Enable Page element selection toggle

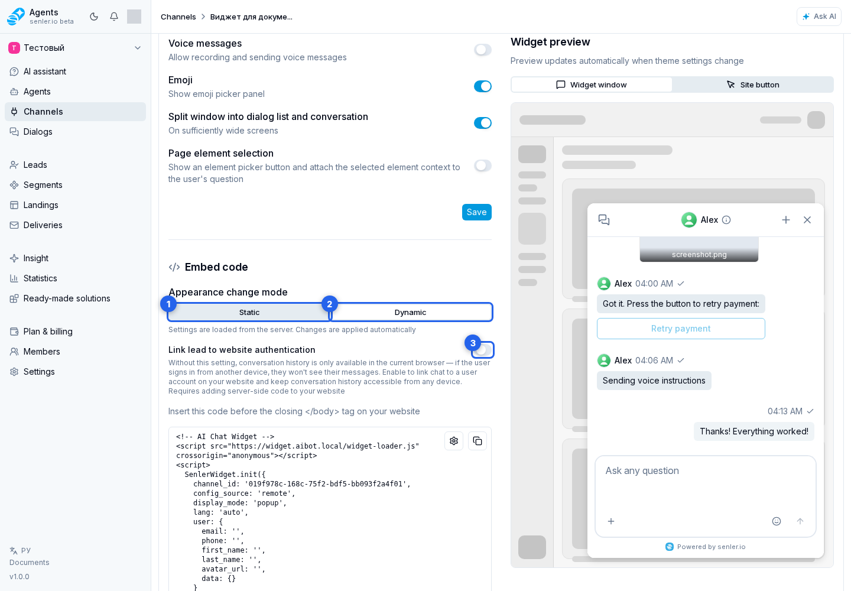click(483, 165)
